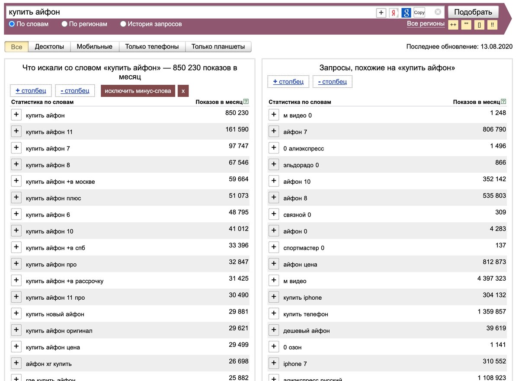Viewport: 519px width, 381px height.
Task: Open the 'Все регионы' region selector
Action: coord(426,24)
